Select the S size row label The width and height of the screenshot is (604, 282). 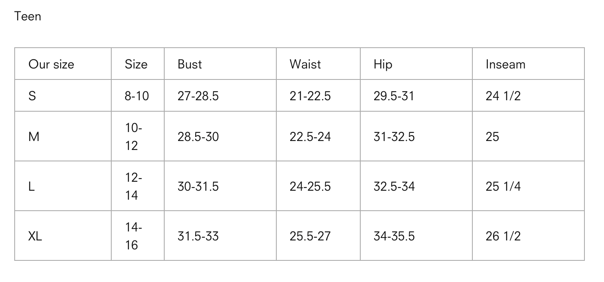tap(32, 96)
